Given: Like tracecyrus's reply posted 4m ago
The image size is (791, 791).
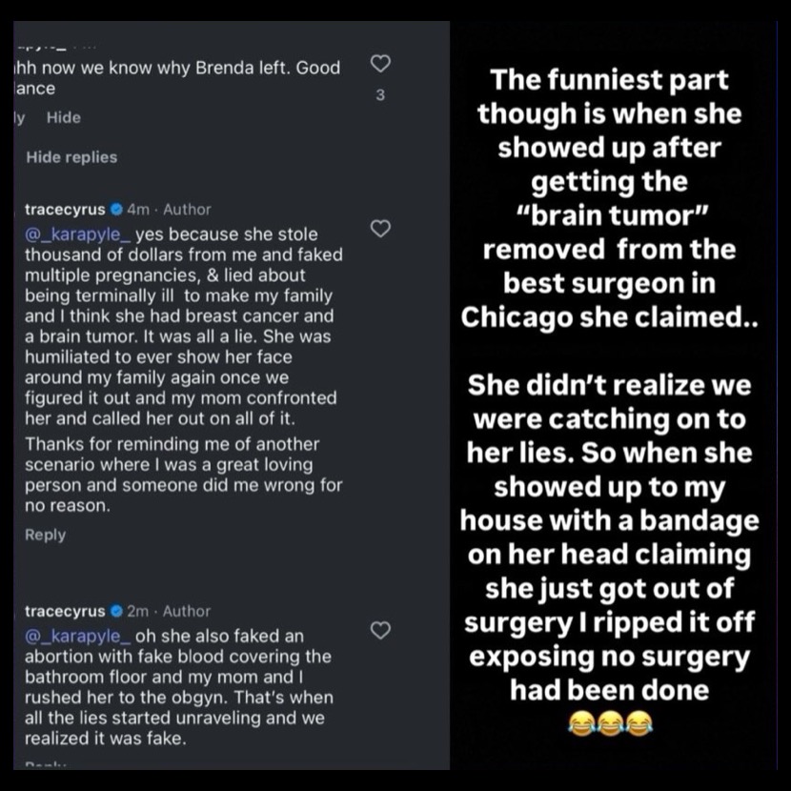Looking at the screenshot, I should pos(380,229).
